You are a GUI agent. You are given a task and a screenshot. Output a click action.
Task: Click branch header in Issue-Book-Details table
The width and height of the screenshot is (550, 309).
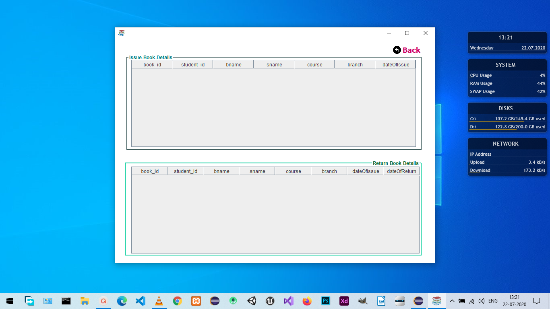355,64
